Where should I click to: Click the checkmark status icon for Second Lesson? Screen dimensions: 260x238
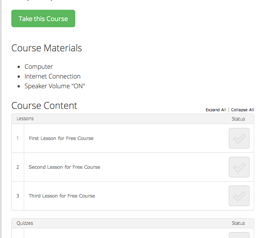239,167
